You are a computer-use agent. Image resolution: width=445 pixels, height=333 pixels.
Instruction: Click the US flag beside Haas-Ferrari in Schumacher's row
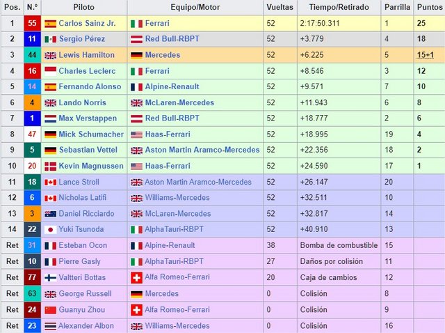click(x=136, y=134)
